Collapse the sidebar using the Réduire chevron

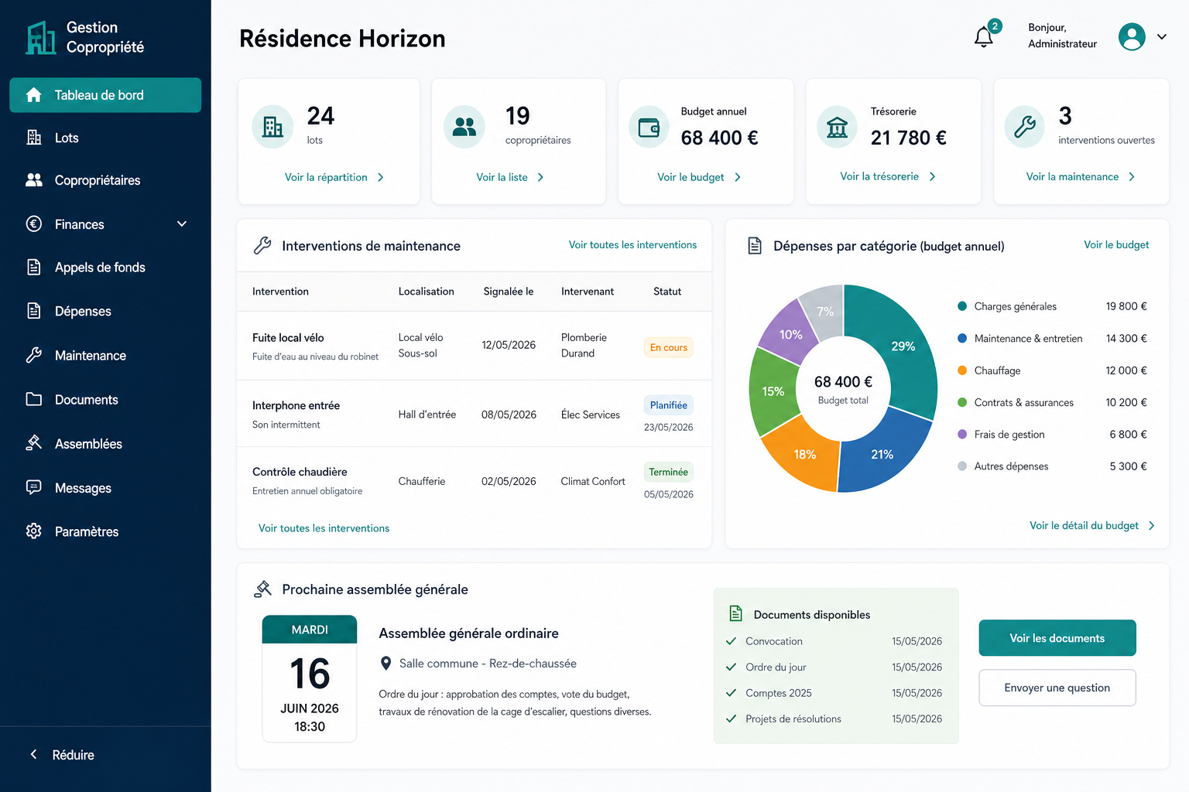33,754
